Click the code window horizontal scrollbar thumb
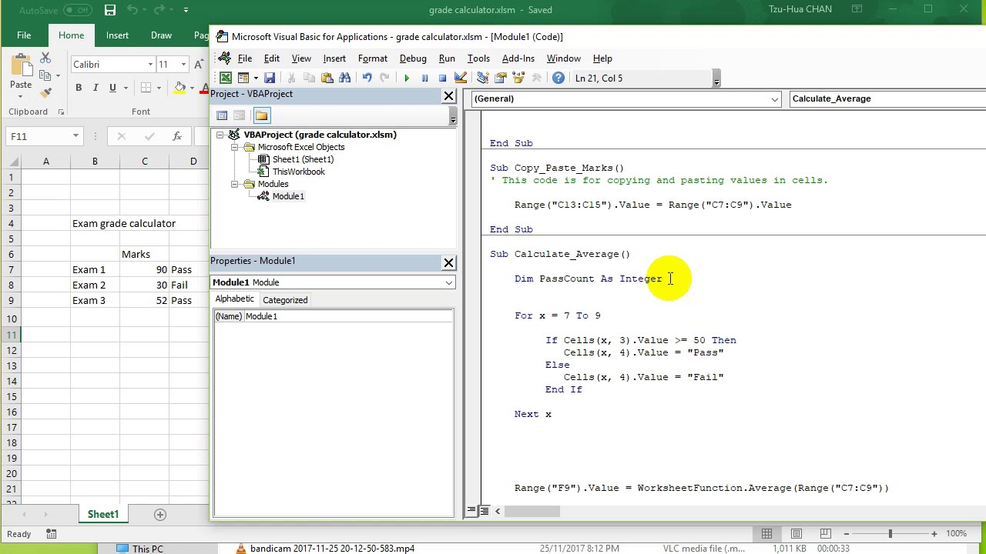 [532, 511]
